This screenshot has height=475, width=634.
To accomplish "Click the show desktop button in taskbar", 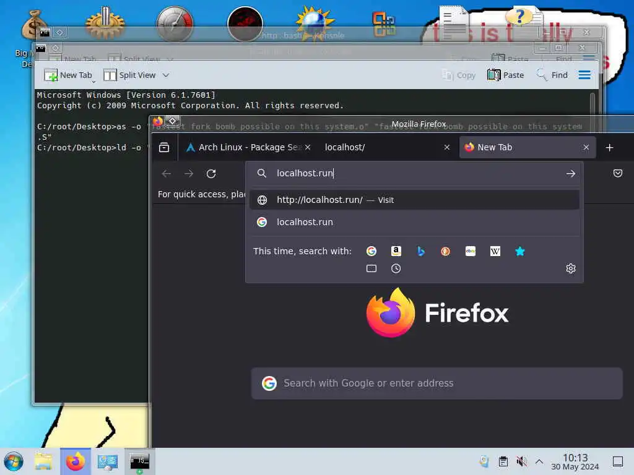I will (617, 461).
